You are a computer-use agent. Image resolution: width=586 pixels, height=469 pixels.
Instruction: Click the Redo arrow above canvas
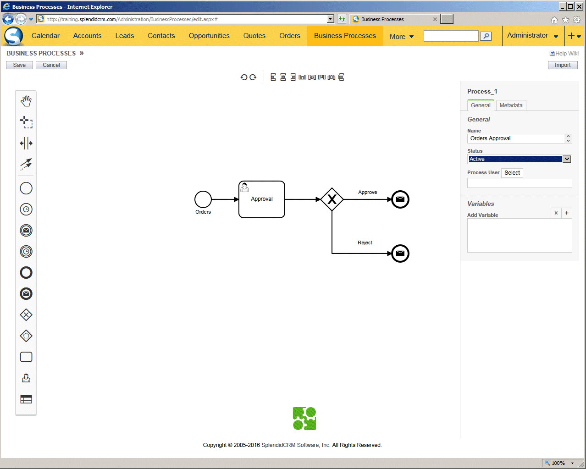[x=253, y=77]
